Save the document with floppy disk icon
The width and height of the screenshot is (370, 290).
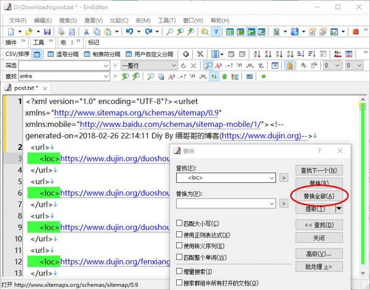pos(47,32)
